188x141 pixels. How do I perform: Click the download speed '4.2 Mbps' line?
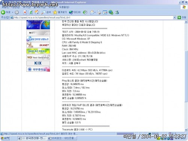tap(87, 70)
